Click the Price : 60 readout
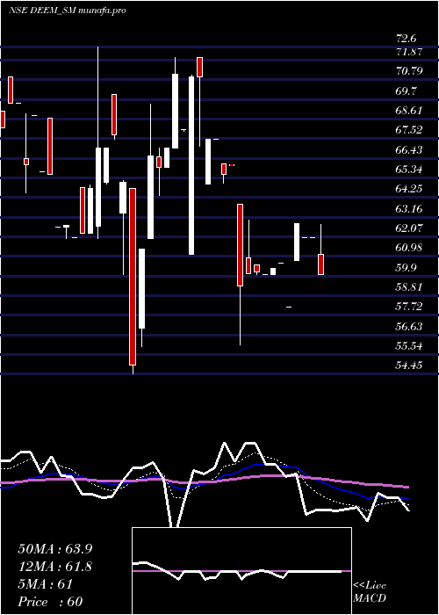This screenshot has height=615, width=439. tap(51, 602)
